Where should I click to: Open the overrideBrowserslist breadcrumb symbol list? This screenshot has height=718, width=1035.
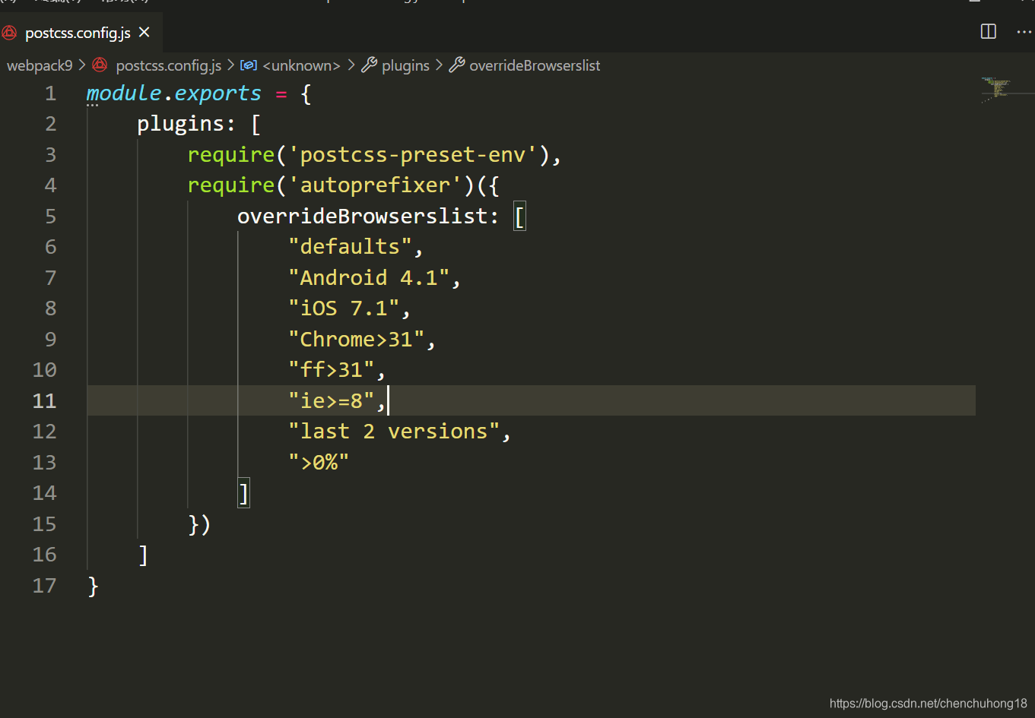[535, 65]
